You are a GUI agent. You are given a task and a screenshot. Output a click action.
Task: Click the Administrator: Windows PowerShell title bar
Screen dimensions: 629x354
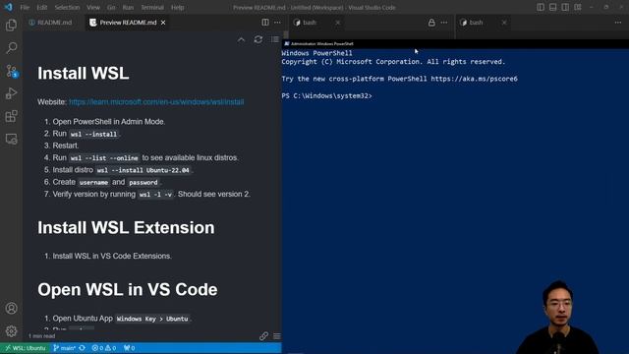(x=455, y=43)
